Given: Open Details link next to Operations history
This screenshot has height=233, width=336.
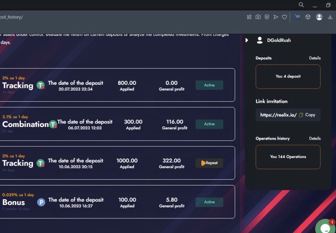Looking at the screenshot, I should point(315,139).
